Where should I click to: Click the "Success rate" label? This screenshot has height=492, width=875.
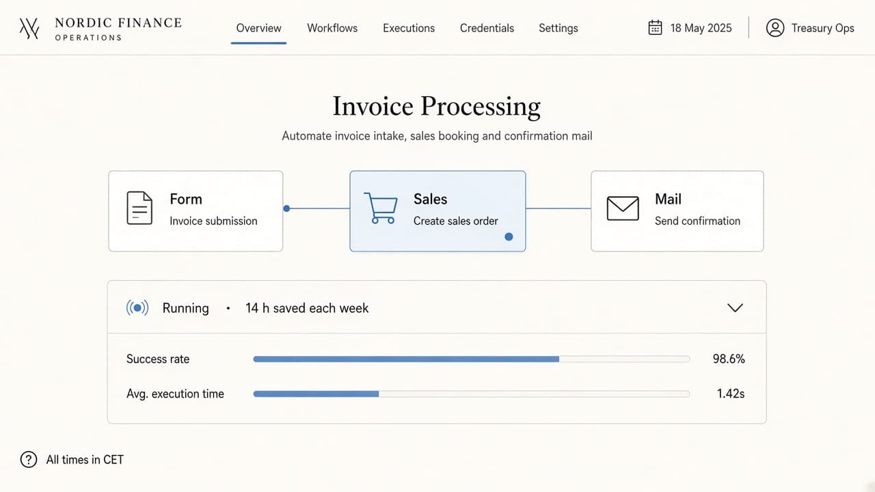(x=158, y=359)
